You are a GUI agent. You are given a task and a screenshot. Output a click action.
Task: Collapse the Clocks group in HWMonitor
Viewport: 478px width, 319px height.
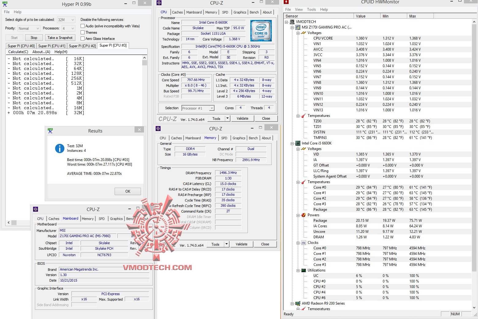click(298, 243)
